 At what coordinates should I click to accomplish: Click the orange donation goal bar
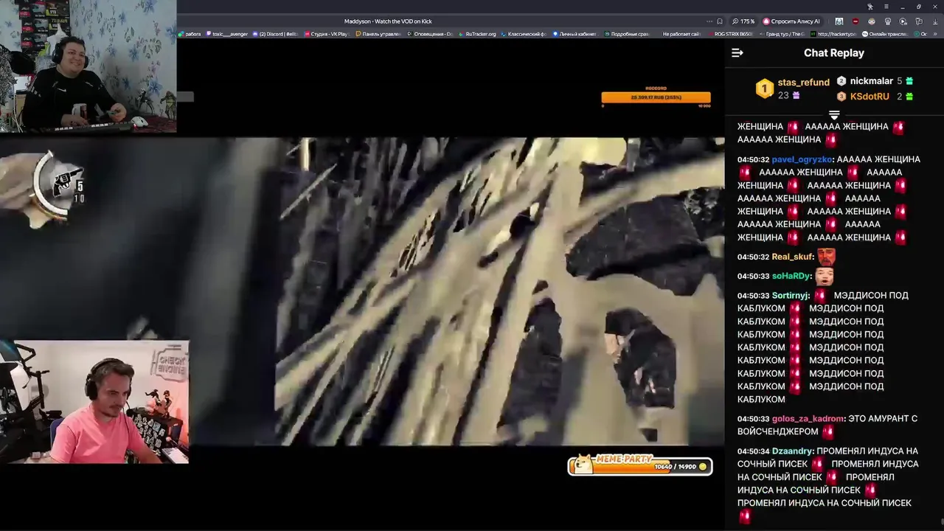pos(656,97)
